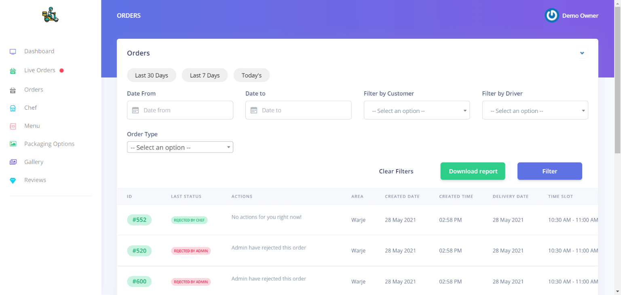Click the calendar icon in Date From
Screen dimensions: 621x295
[135, 110]
